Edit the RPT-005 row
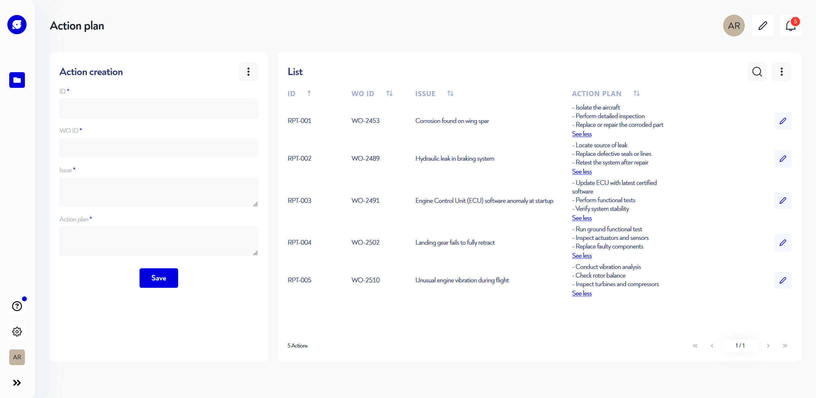 click(783, 280)
